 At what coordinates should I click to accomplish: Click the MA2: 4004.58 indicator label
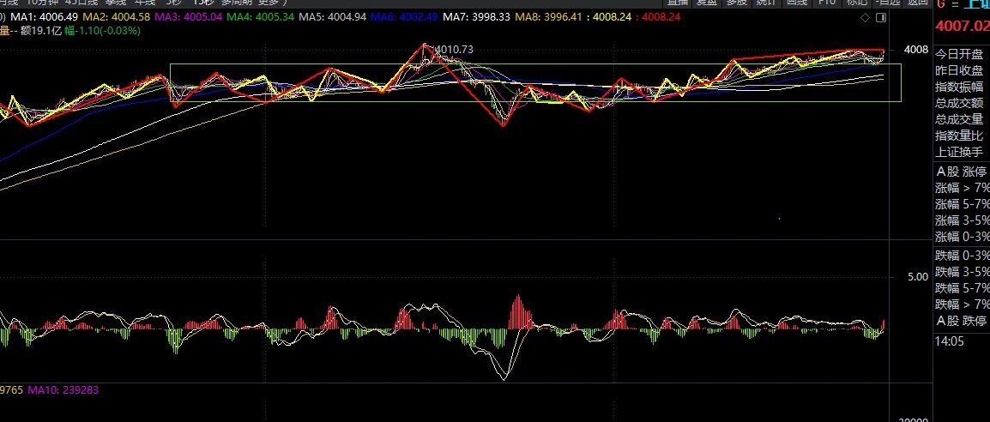[116, 17]
